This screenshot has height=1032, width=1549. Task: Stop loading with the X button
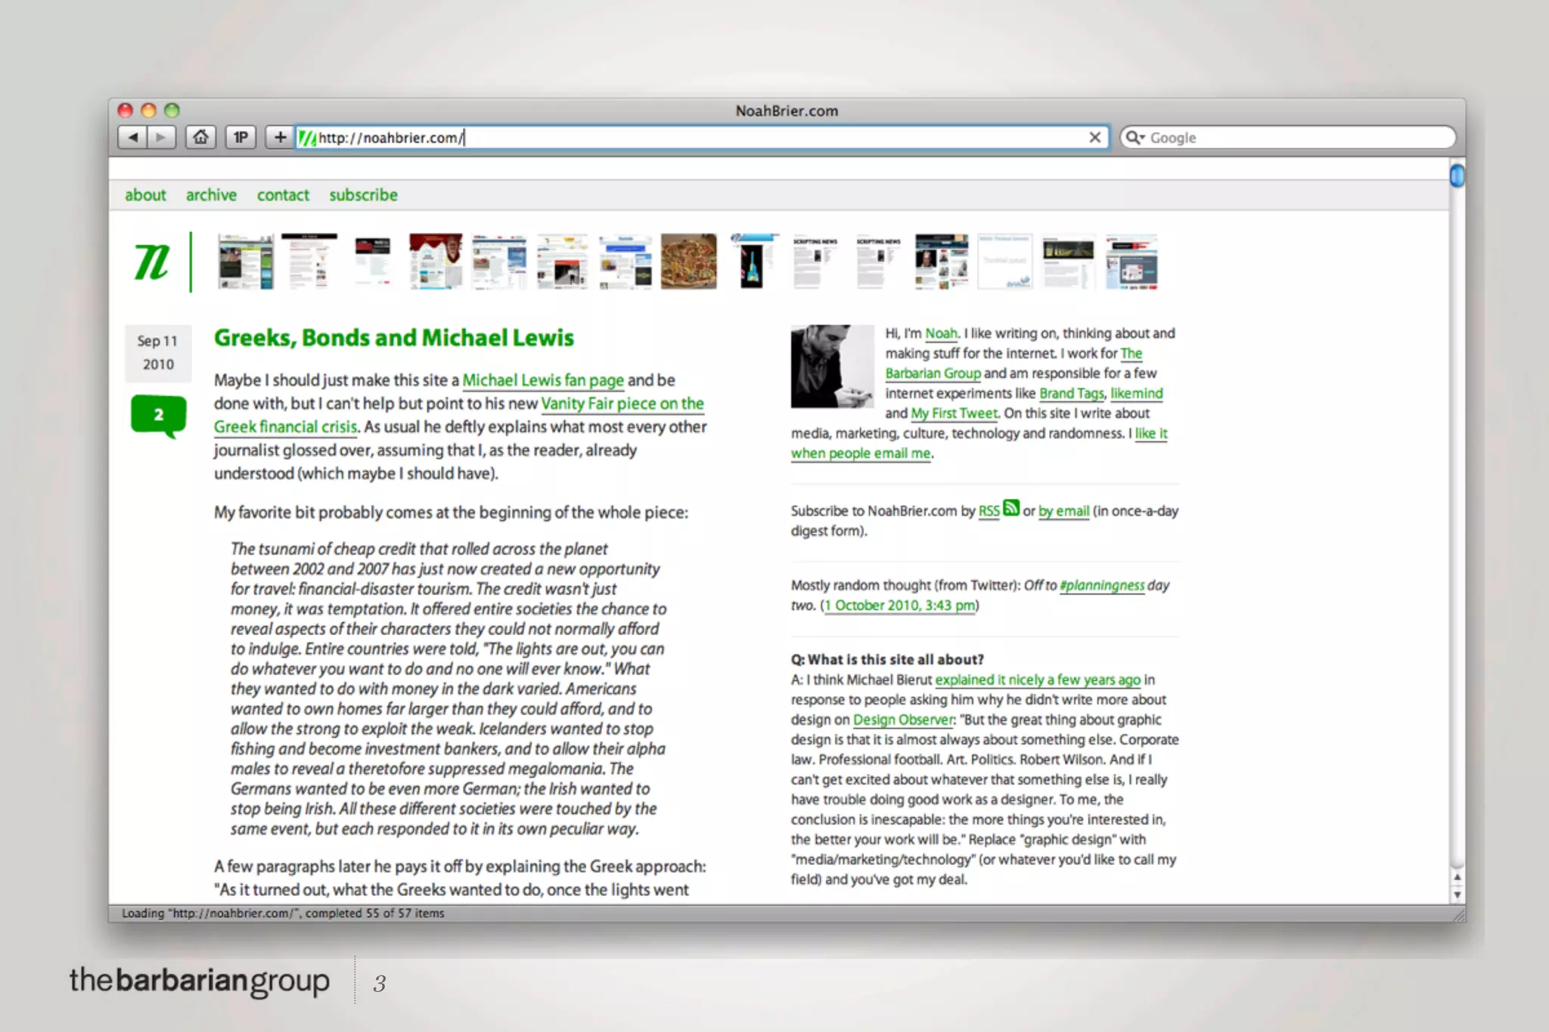(1094, 137)
